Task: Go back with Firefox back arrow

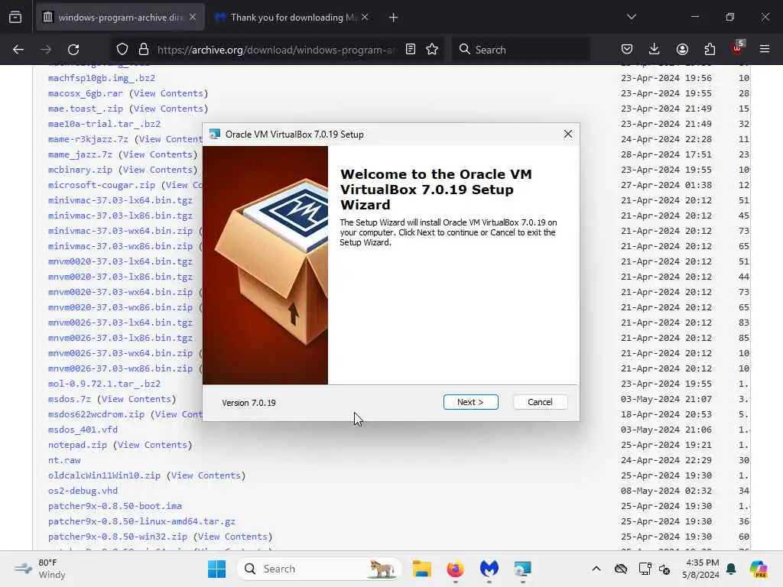Action: (18, 50)
